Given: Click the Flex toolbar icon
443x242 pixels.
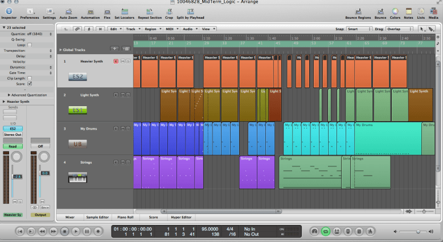Looking at the screenshot, I should (107, 11).
